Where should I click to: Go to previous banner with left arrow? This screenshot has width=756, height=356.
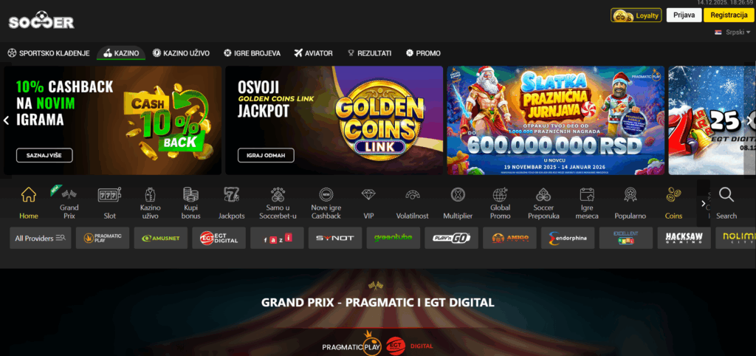[6, 120]
